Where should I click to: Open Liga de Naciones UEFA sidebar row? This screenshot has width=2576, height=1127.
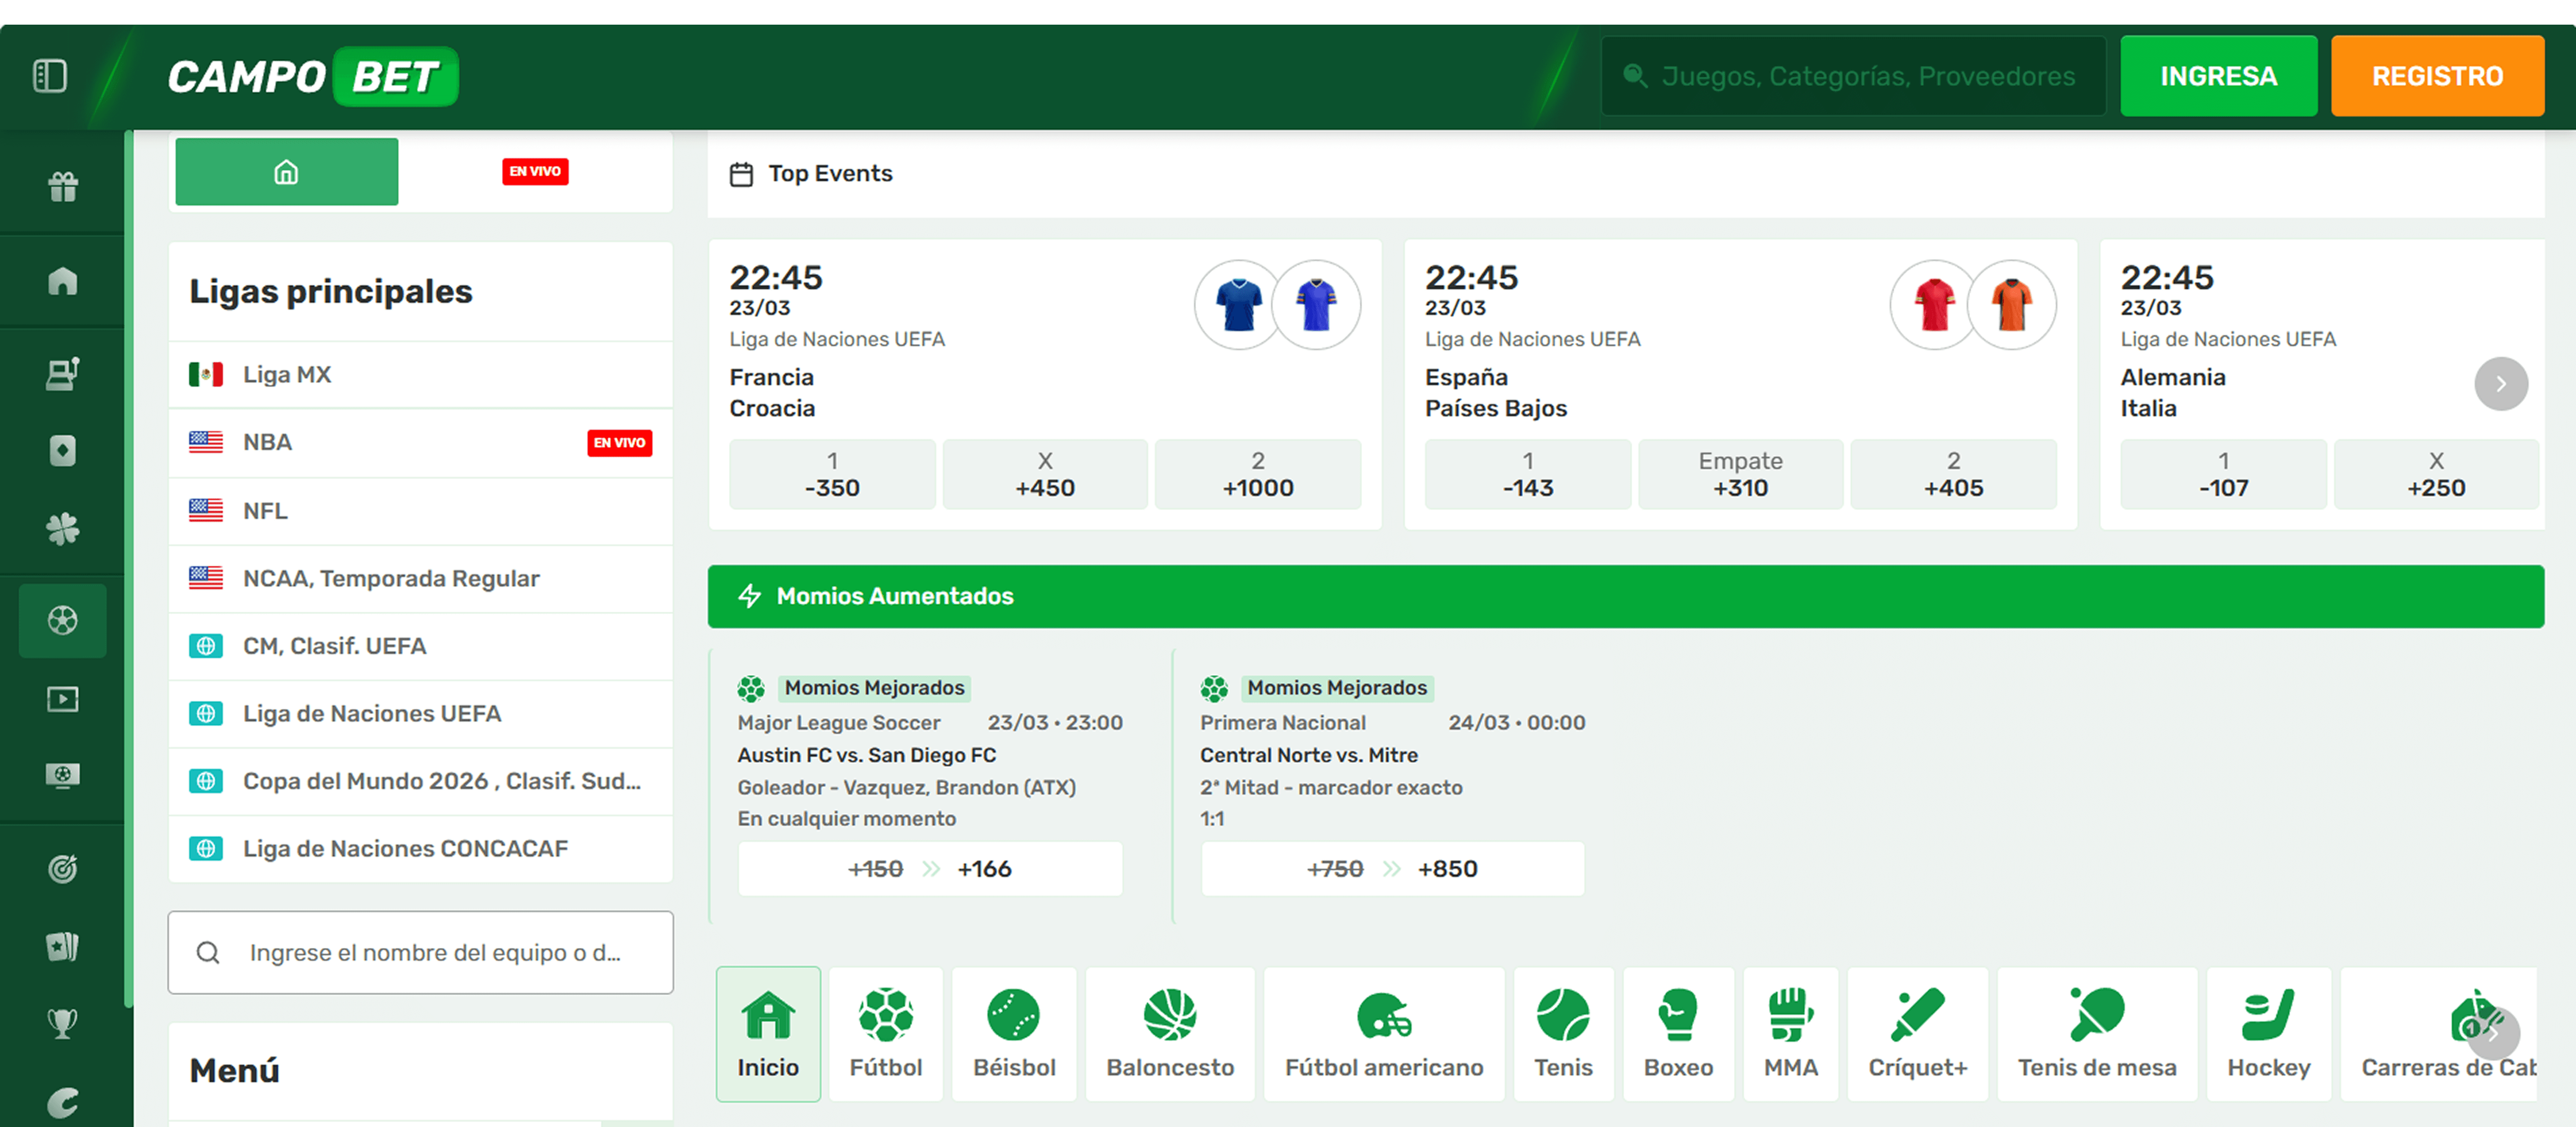tap(421, 714)
